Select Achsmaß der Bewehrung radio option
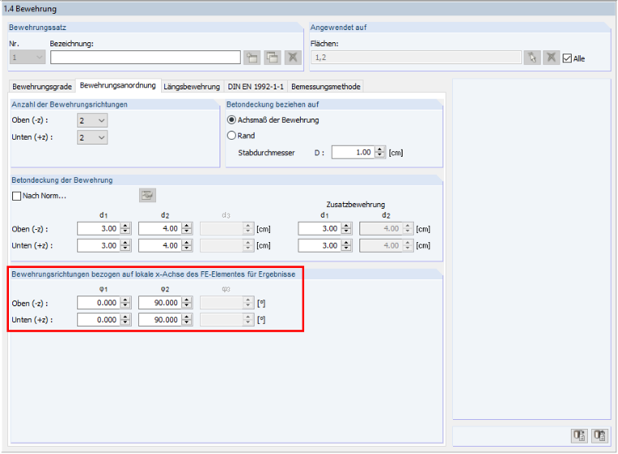Viewport: 618px width, 454px height. click(232, 119)
